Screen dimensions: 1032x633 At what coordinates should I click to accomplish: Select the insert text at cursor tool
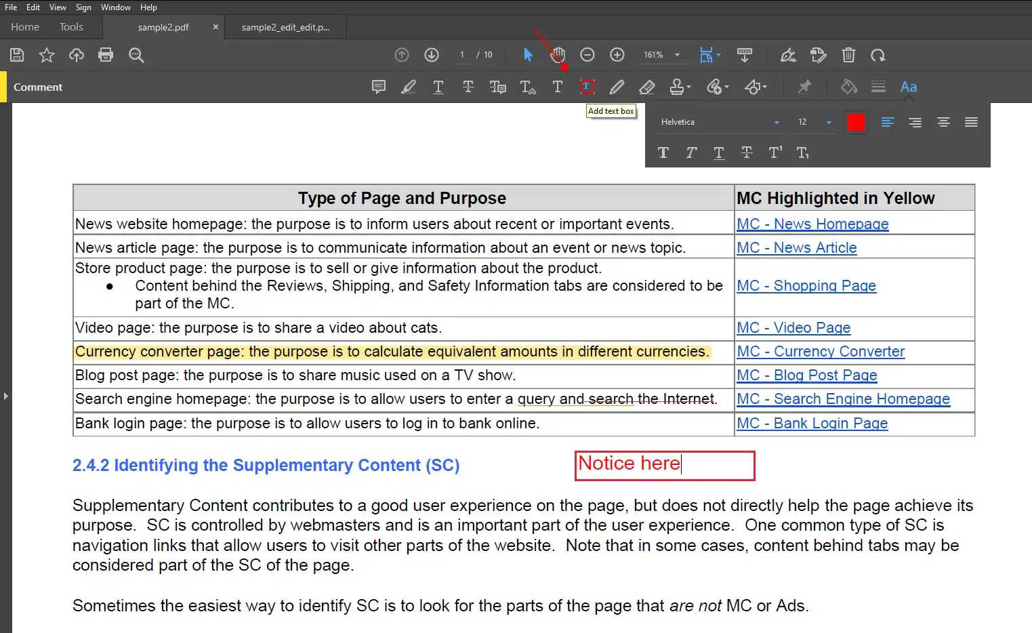click(528, 87)
